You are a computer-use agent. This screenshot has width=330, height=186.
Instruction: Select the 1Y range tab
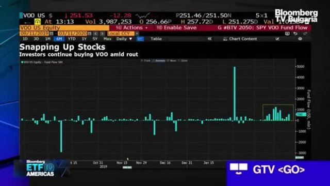pyautogui.click(x=84, y=39)
